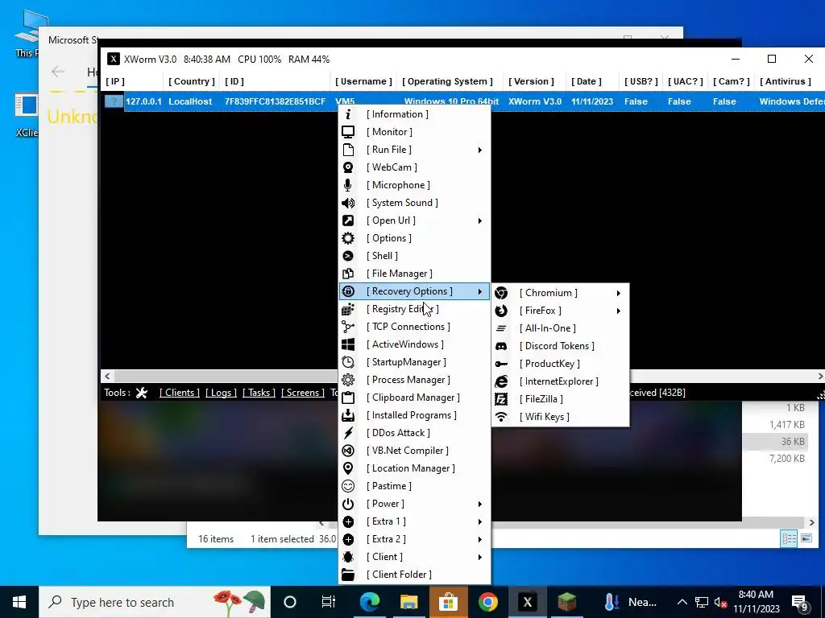The width and height of the screenshot is (825, 618).
Task: Click the 127.0.0.1 IP cell
Action: coord(143,101)
